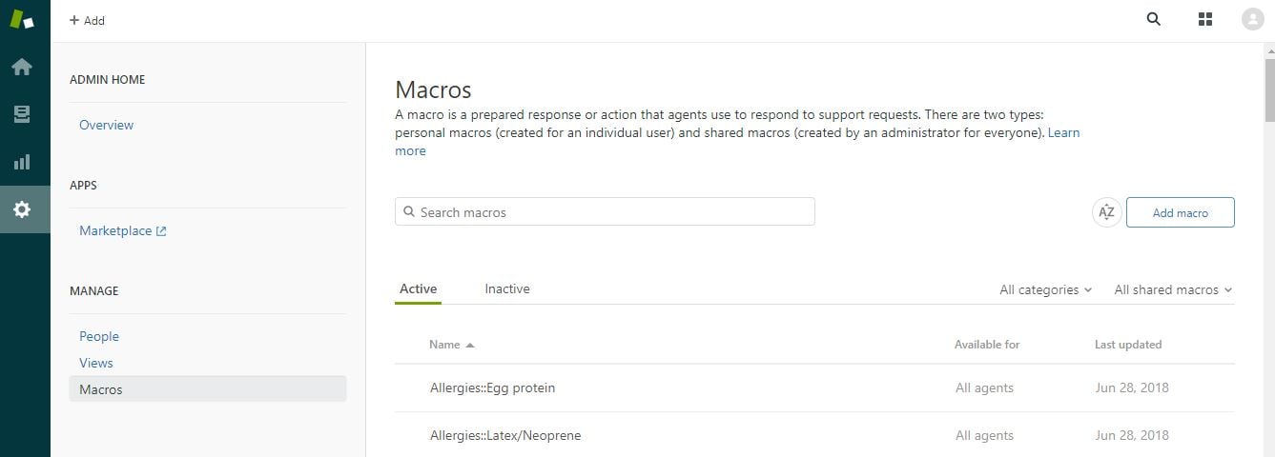Open the Zendesk products grid icon
Screen dimensions: 1275x457
point(1205,19)
